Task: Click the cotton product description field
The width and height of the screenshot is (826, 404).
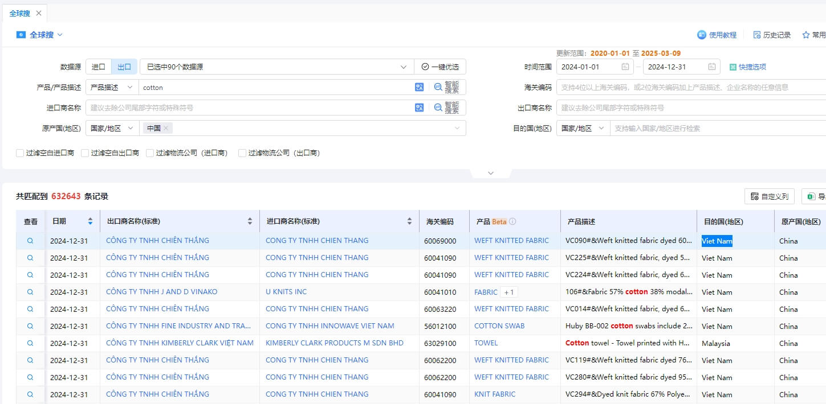Action: point(276,87)
